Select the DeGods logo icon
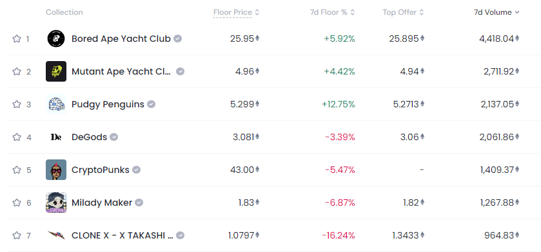This screenshot has width=541, height=252. tap(56, 137)
